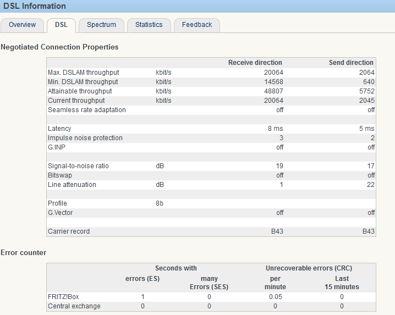Click the DSL Information page title
The image size is (395, 315).
(x=34, y=7)
